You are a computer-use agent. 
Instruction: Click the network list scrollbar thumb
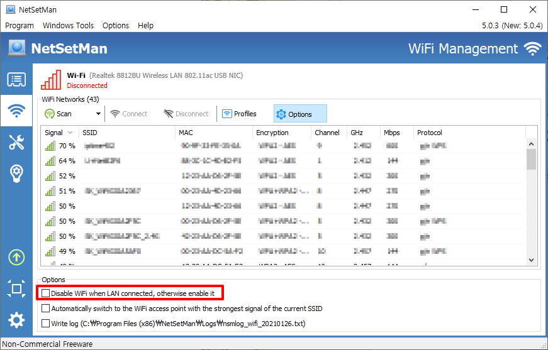pyautogui.click(x=531, y=159)
